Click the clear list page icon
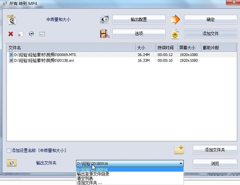This screenshot has width=240, height=185. pos(21,34)
